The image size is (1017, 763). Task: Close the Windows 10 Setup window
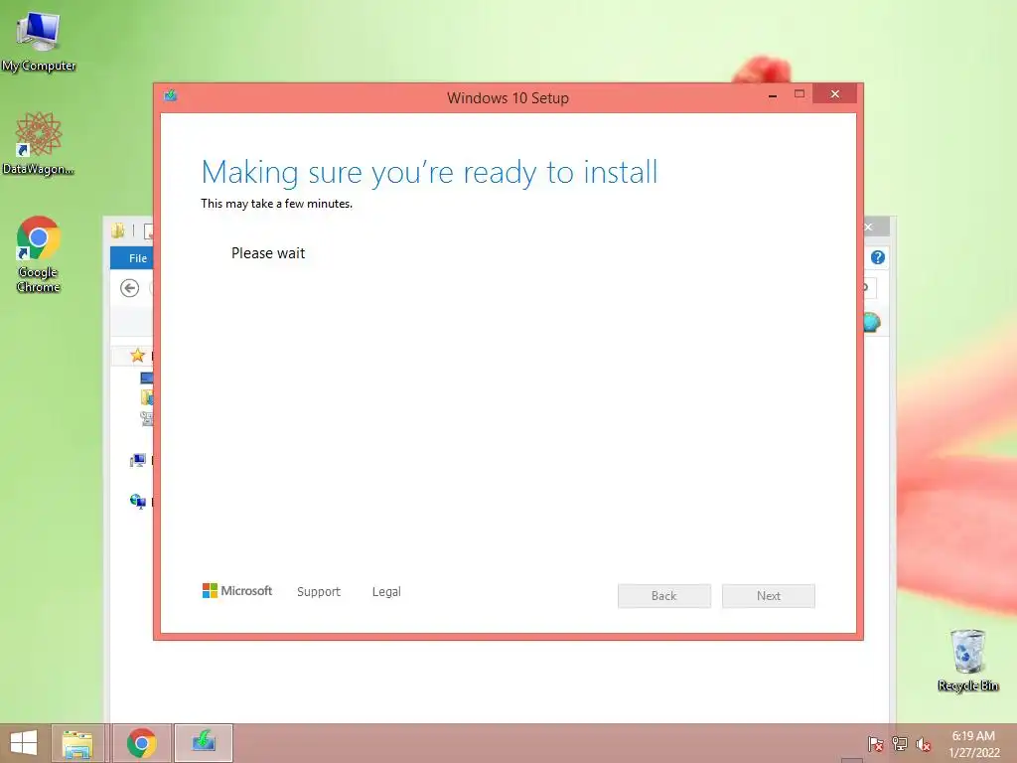tap(834, 94)
